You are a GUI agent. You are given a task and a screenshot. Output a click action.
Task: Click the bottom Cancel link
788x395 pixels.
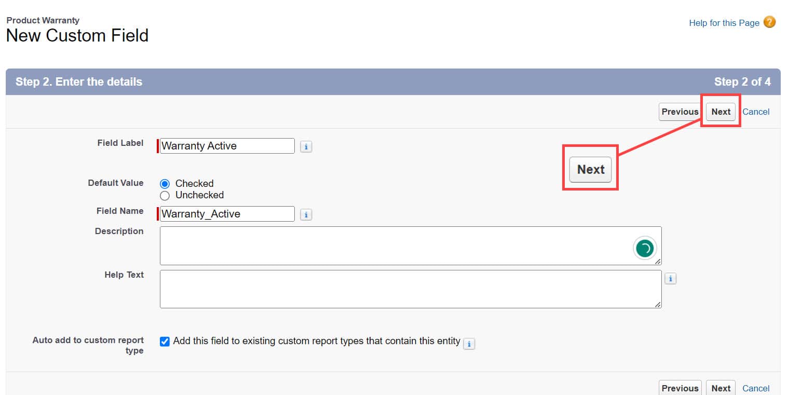tap(756, 388)
